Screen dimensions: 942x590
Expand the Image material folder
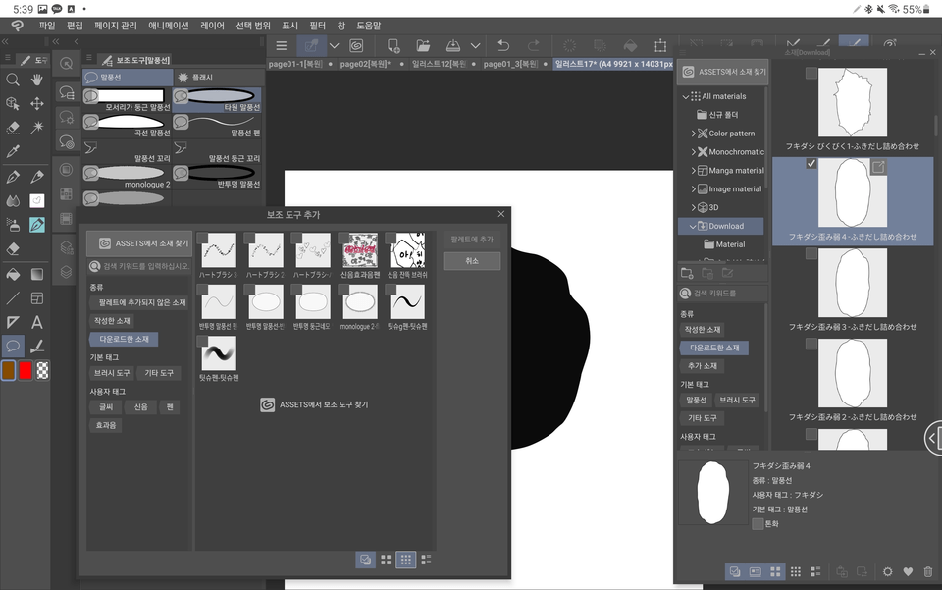tap(694, 188)
